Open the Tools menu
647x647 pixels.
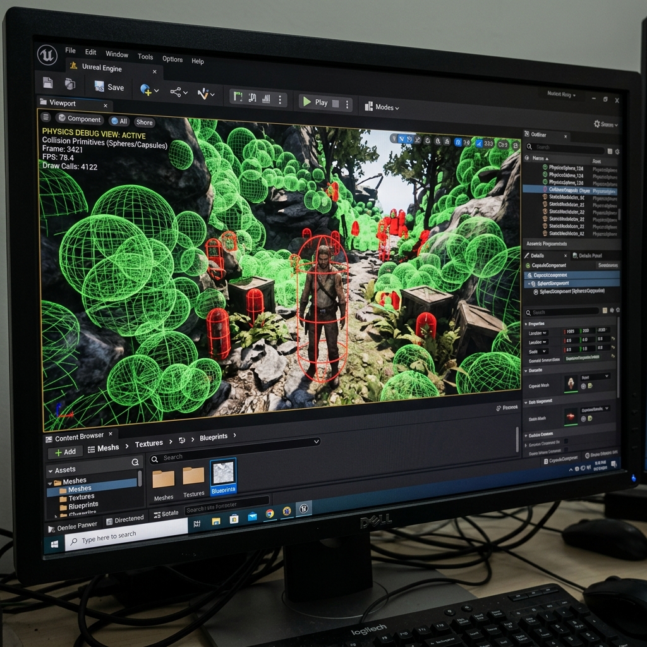point(145,56)
